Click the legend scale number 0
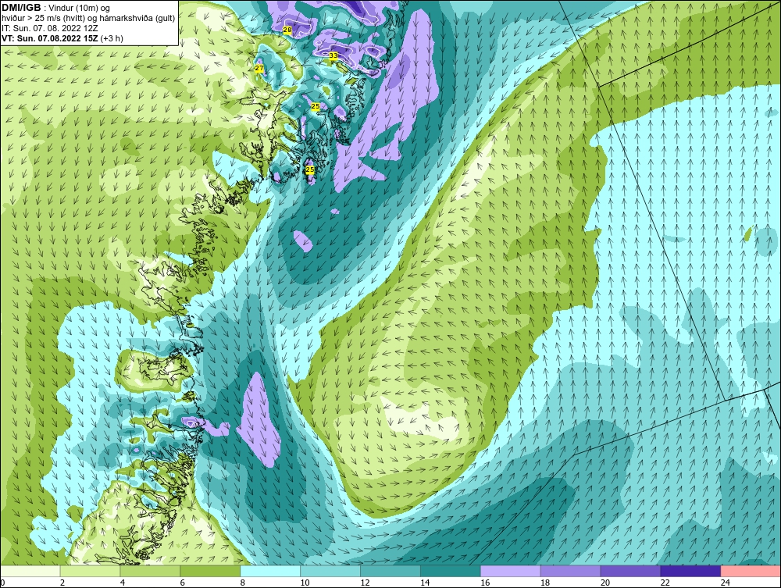The width and height of the screenshot is (781, 588). pos(2,583)
